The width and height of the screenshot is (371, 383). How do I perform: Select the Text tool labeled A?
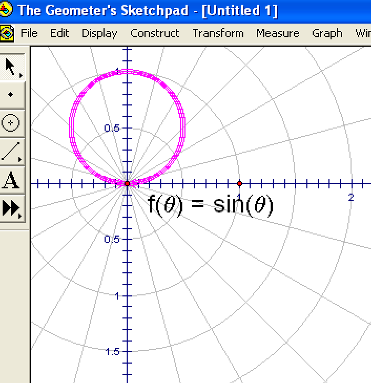pos(11,180)
